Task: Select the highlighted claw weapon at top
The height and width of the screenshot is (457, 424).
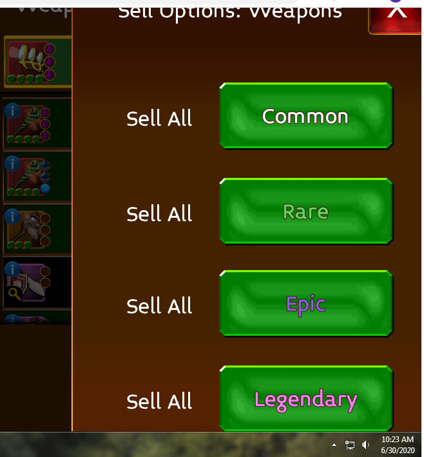Action: coord(38,62)
